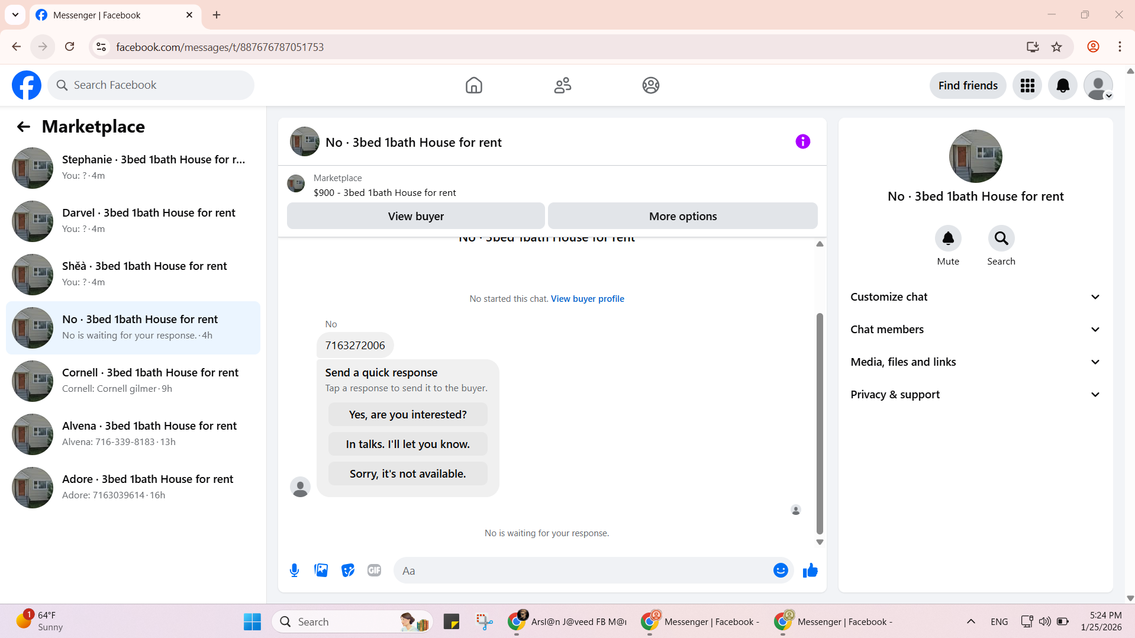
Task: Click the browser address bar URL
Action: click(x=220, y=47)
